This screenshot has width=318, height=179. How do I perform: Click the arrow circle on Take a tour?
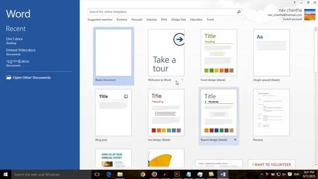(x=179, y=39)
